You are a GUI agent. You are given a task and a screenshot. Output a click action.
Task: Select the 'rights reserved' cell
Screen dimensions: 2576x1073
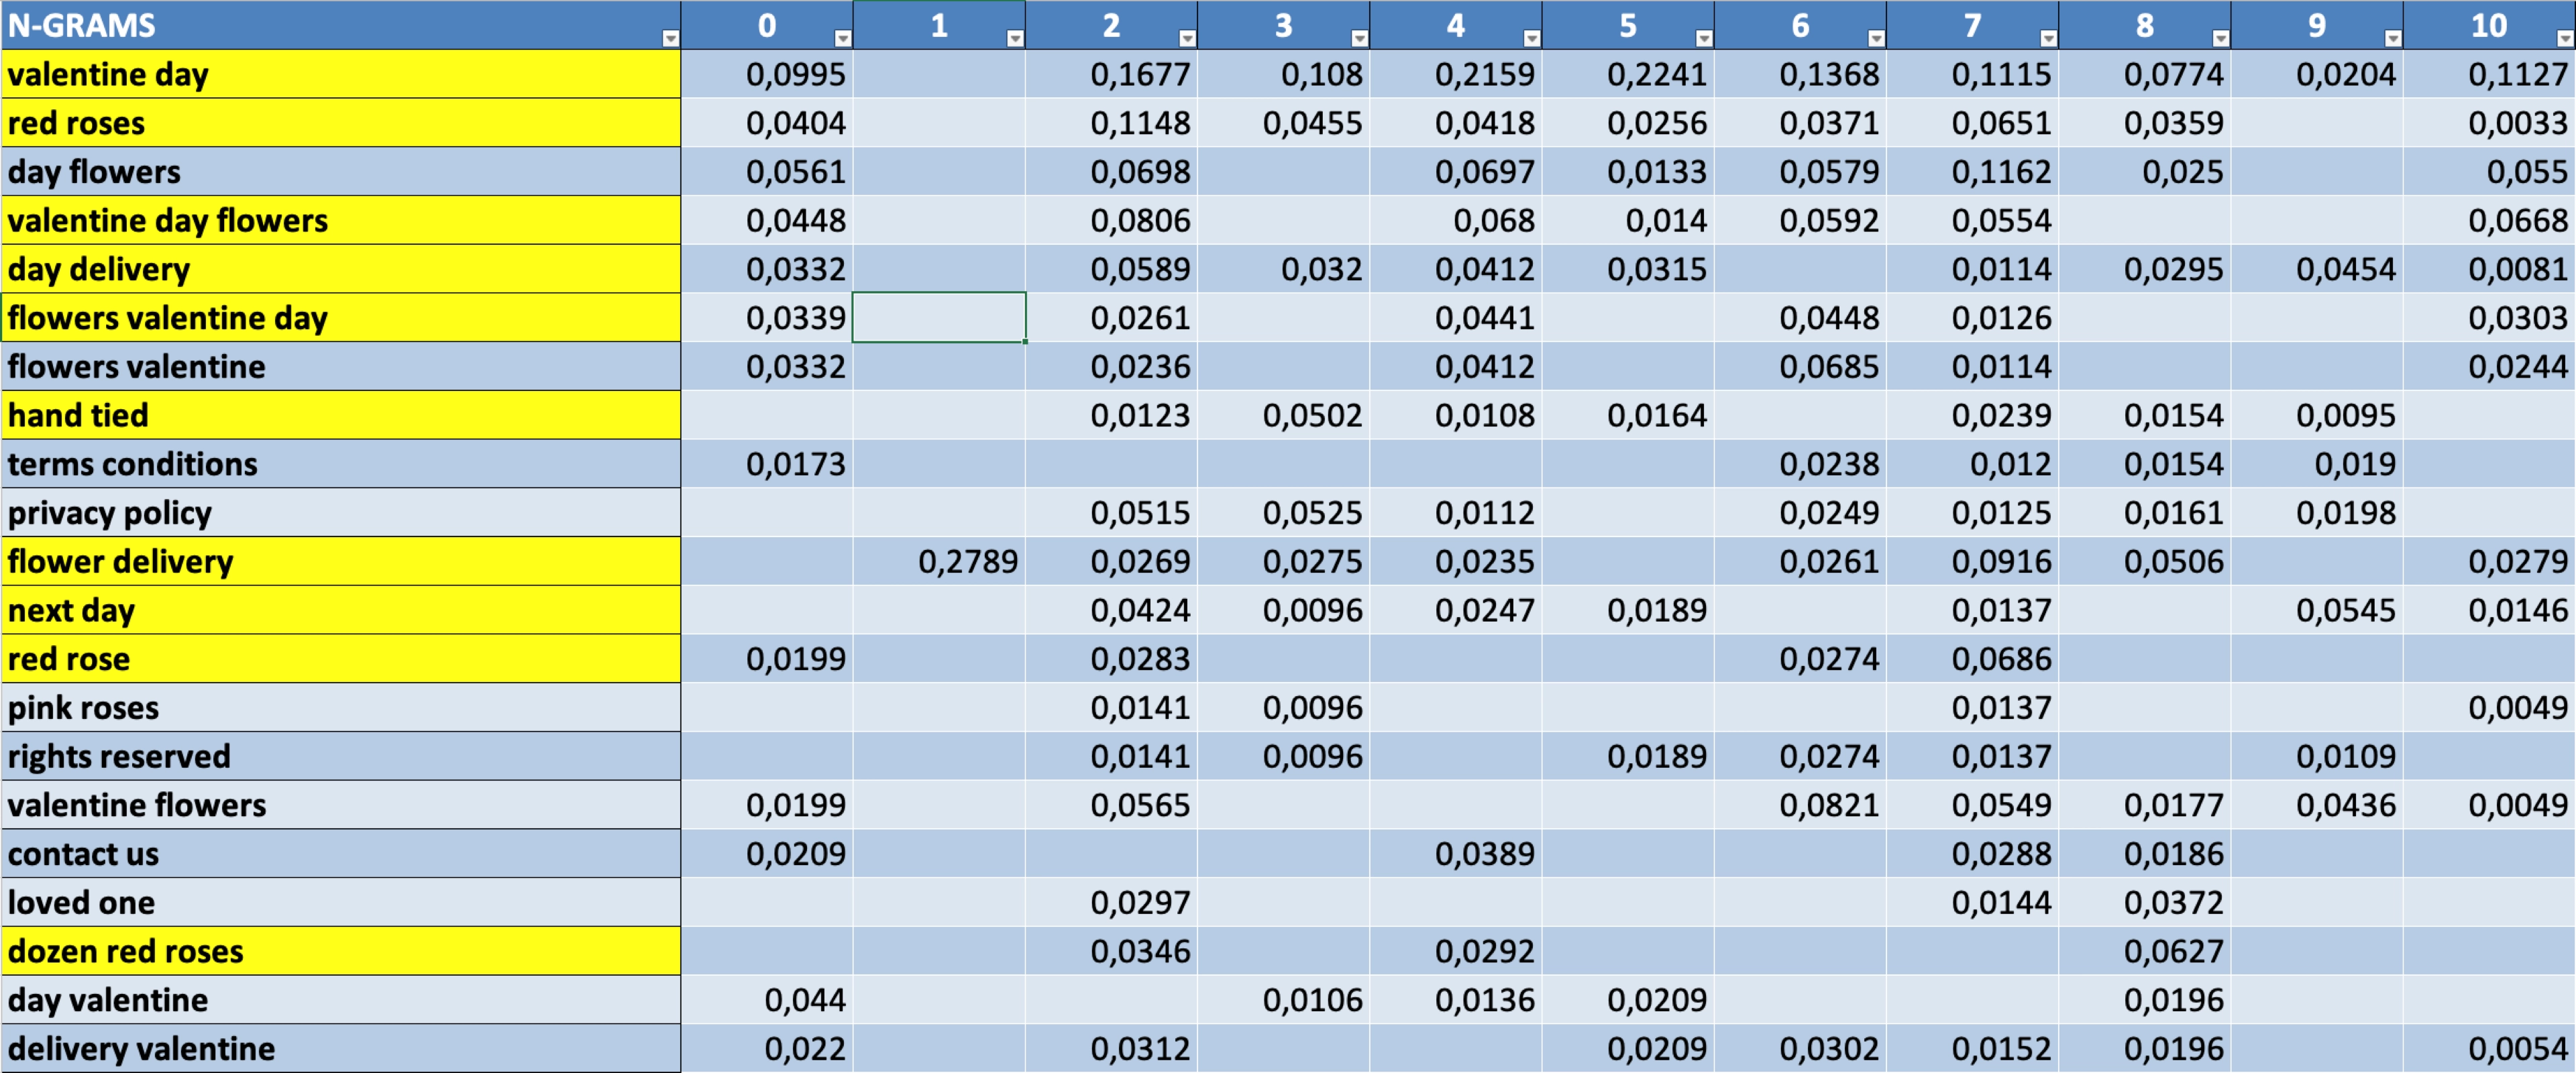click(x=341, y=756)
